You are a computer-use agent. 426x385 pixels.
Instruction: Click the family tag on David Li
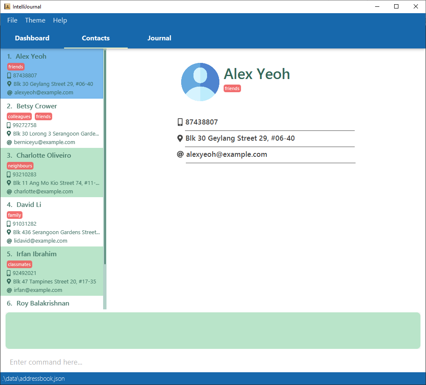click(x=15, y=215)
